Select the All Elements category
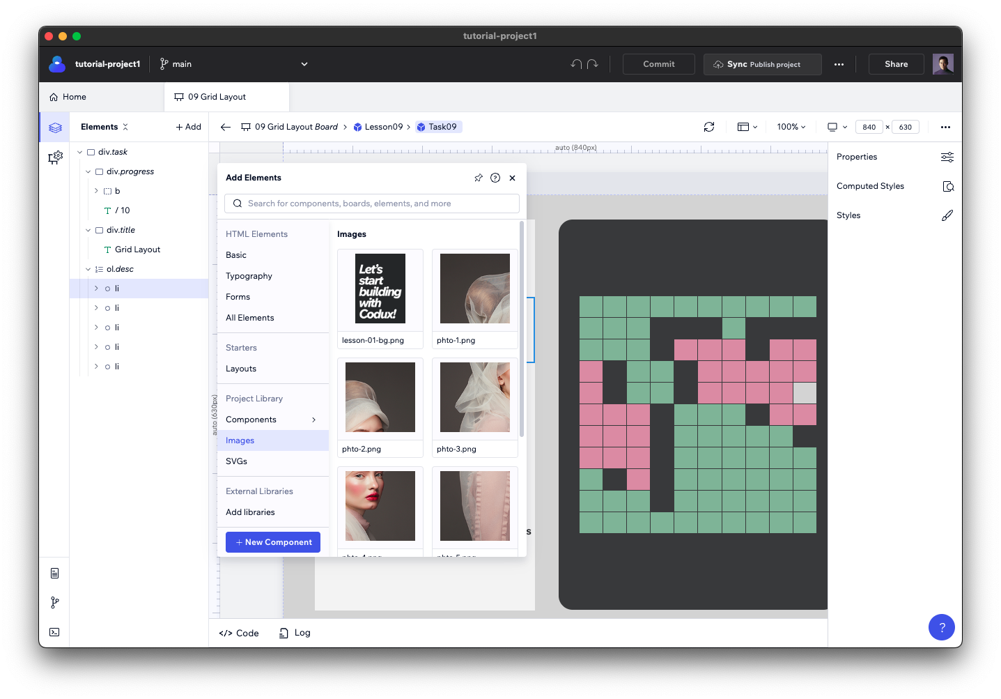Image resolution: width=1001 pixels, height=699 pixels. point(273,318)
